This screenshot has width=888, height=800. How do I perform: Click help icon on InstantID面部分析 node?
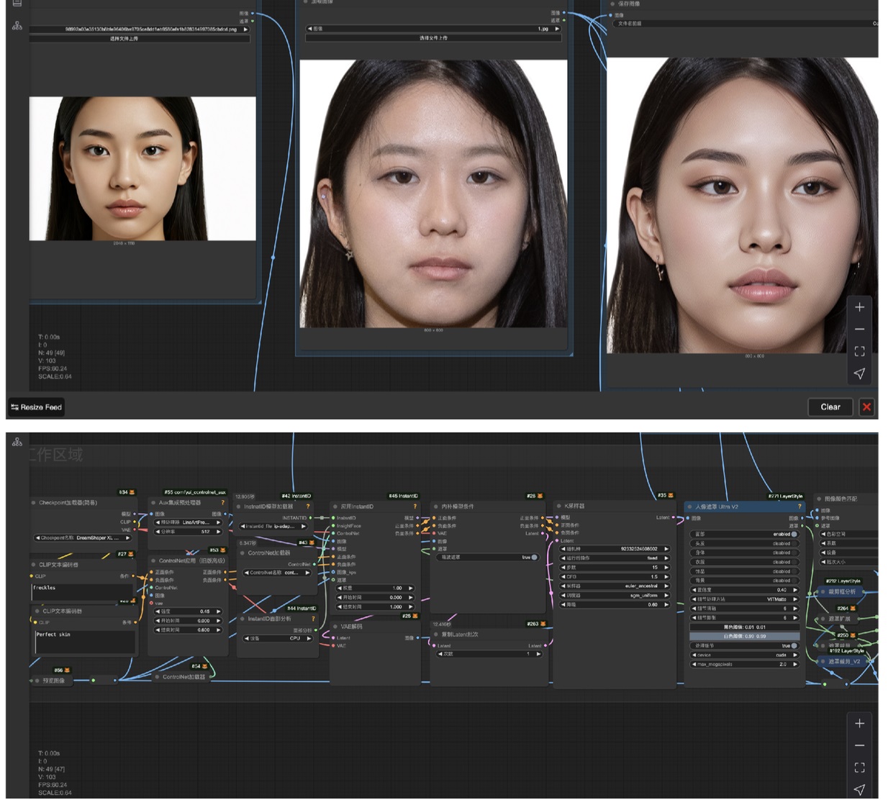pos(313,619)
